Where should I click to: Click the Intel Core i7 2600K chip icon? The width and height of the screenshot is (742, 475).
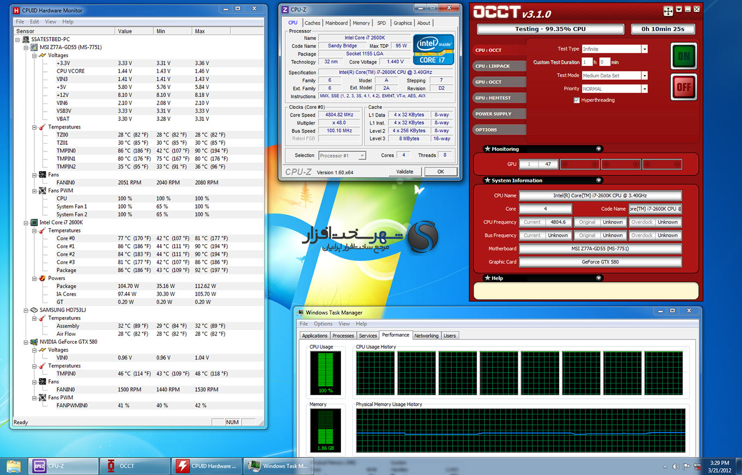(x=34, y=222)
